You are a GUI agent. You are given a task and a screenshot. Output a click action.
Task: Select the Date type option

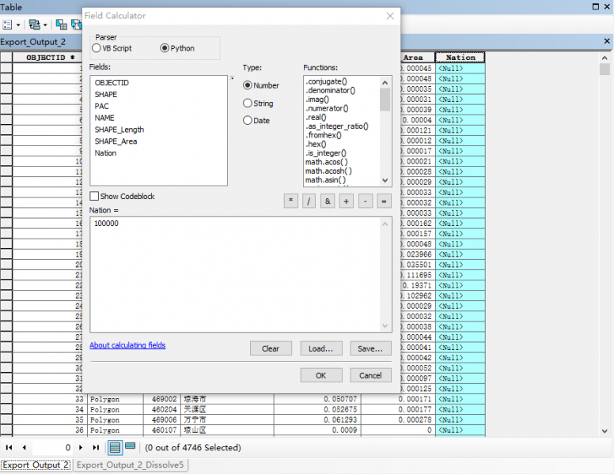point(248,121)
